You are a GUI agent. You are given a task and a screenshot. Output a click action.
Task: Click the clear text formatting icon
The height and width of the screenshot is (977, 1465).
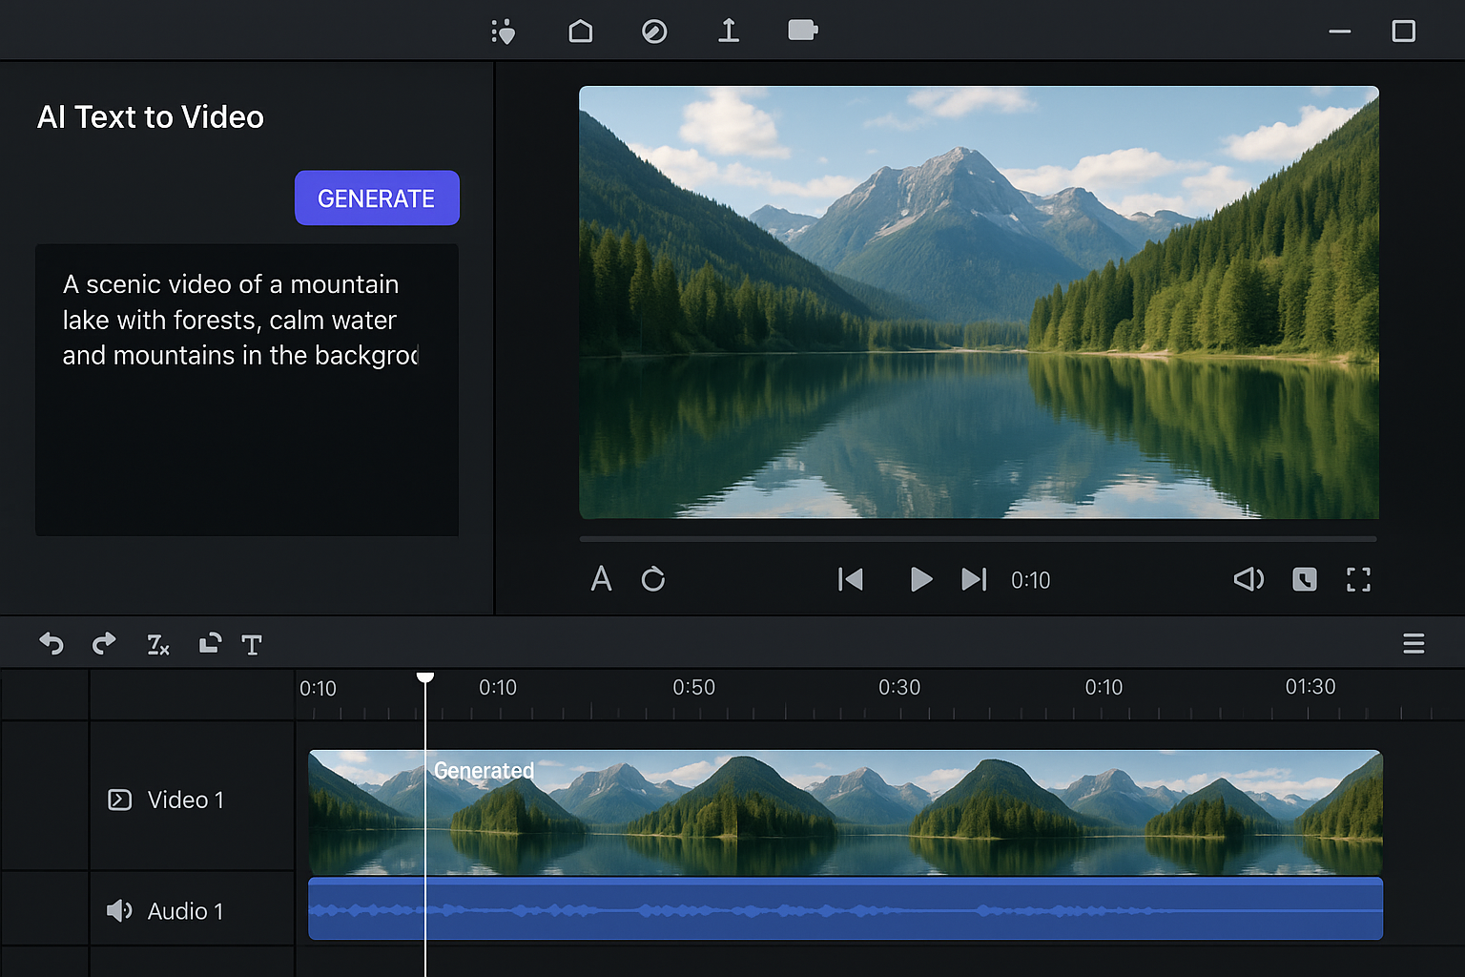click(x=157, y=645)
